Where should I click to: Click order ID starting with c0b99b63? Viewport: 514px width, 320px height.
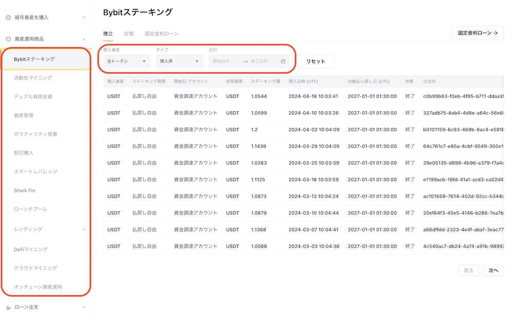pyautogui.click(x=463, y=96)
